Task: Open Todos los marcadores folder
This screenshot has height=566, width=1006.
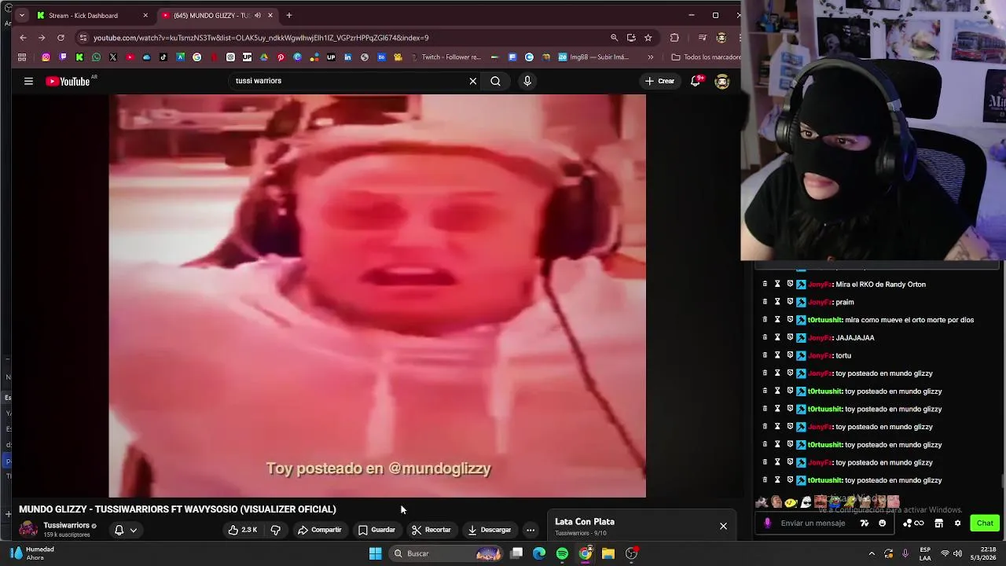Action: click(706, 57)
